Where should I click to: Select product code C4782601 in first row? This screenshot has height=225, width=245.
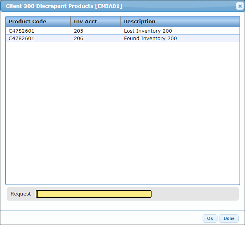tap(22, 31)
